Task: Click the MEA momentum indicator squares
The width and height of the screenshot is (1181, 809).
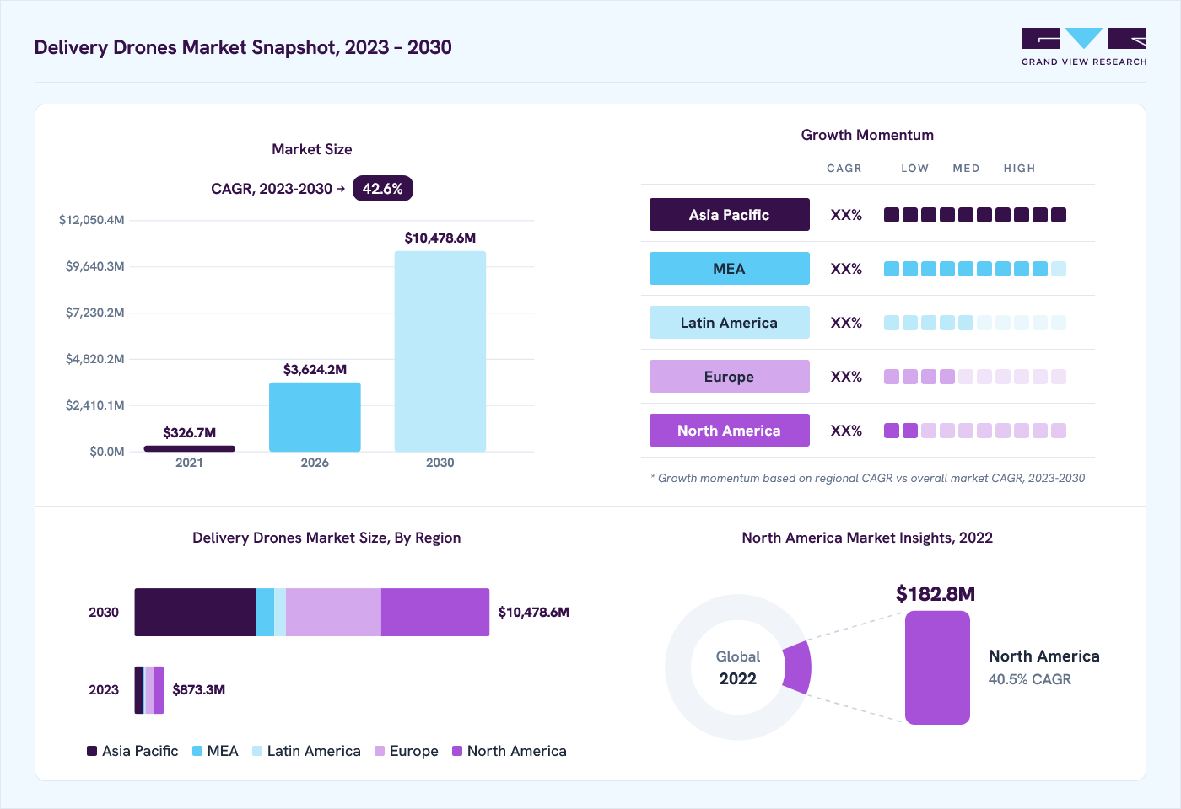Action: click(975, 269)
